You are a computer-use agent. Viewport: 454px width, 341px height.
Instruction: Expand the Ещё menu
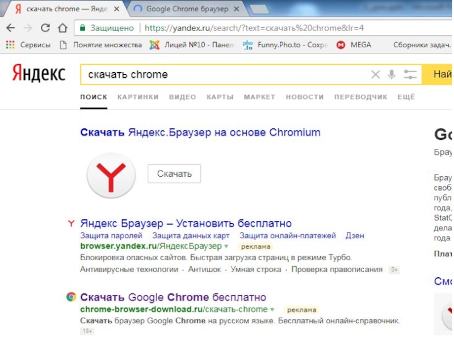(x=406, y=97)
